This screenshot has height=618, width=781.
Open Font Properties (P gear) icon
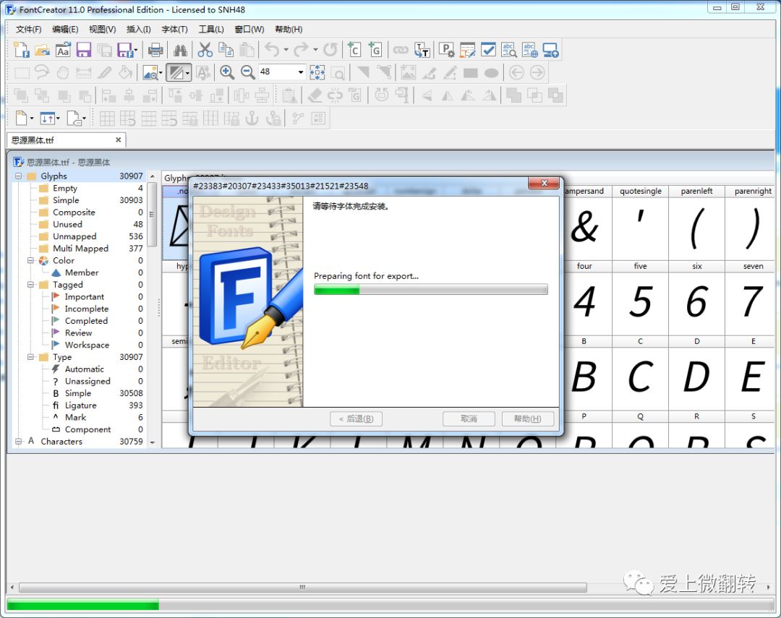click(x=446, y=50)
